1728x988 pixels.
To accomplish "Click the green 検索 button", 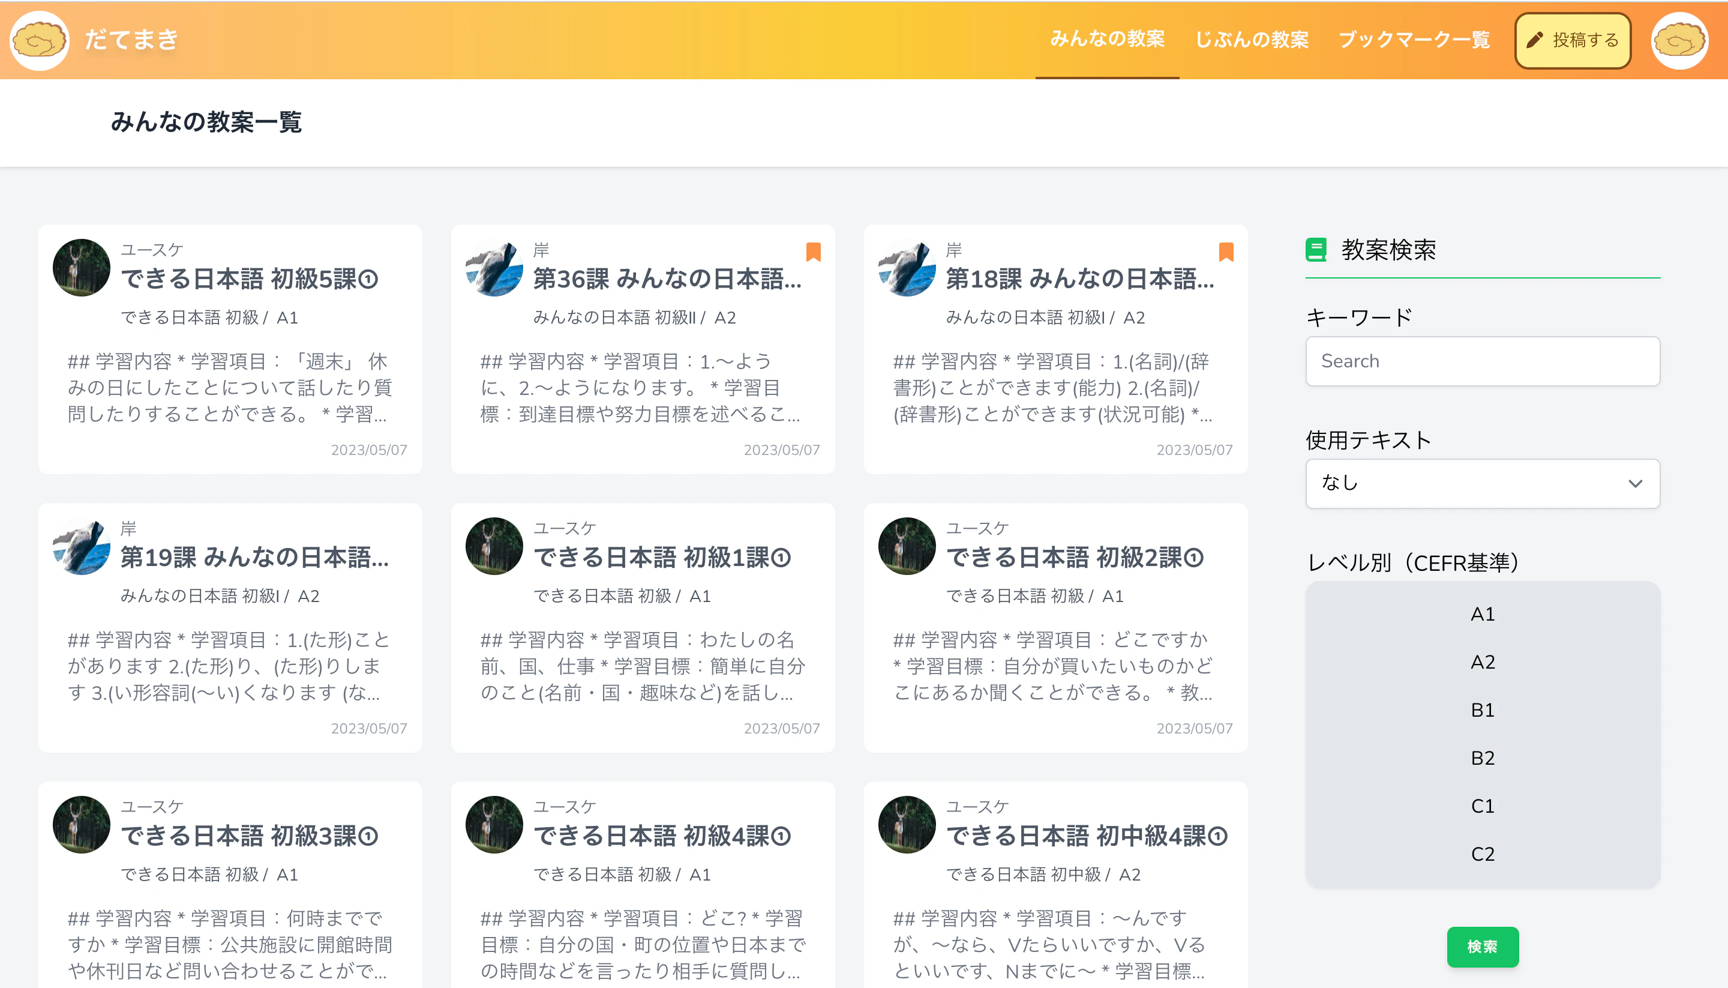I will (x=1483, y=947).
